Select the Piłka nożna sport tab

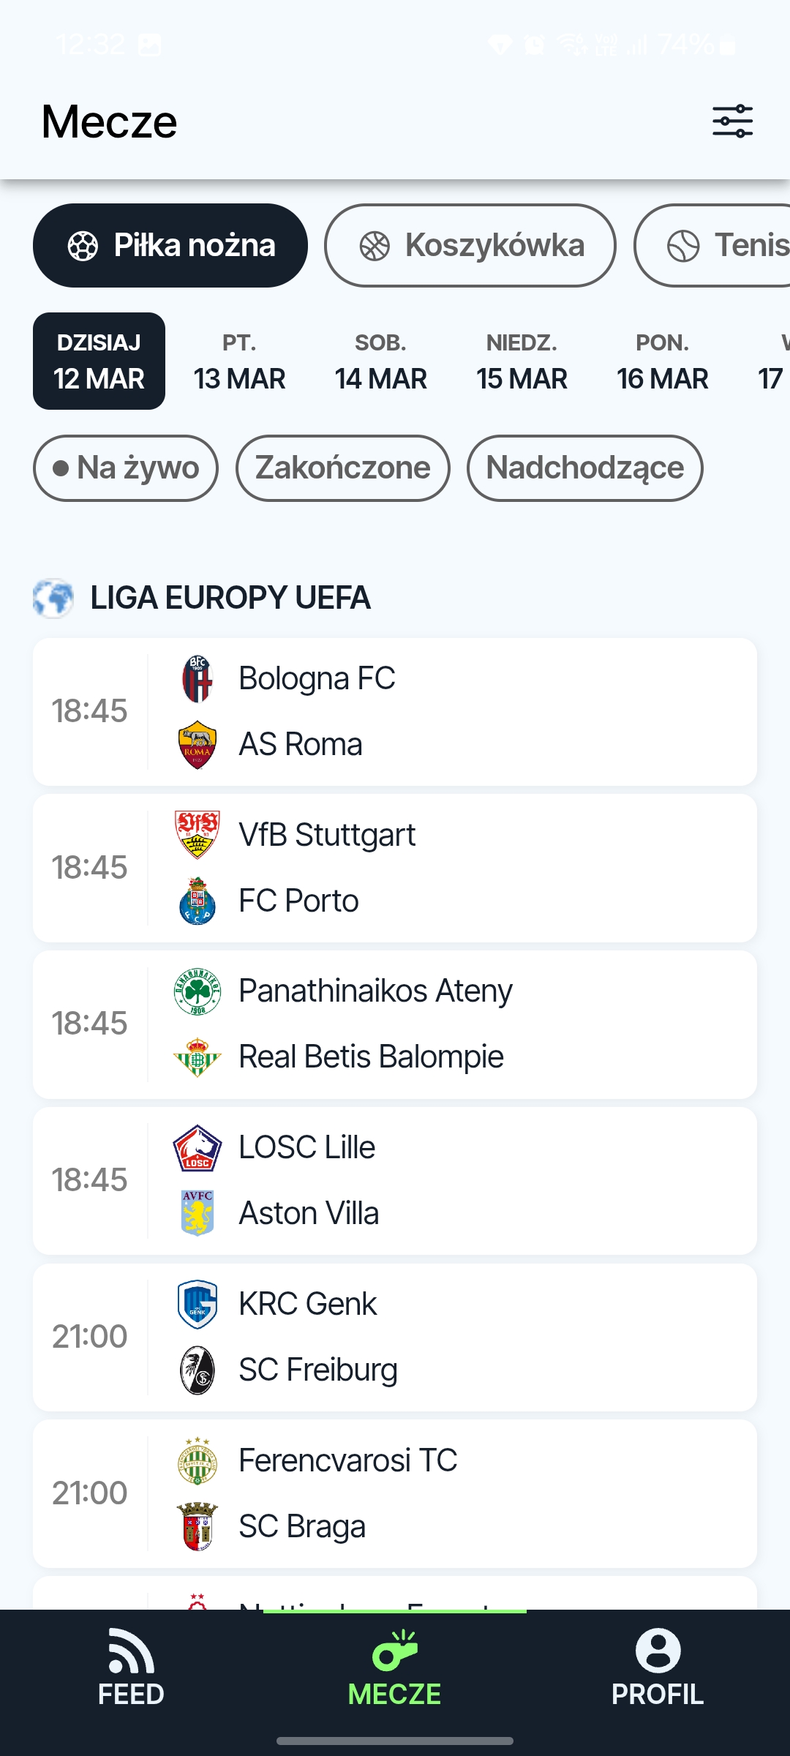pos(170,245)
